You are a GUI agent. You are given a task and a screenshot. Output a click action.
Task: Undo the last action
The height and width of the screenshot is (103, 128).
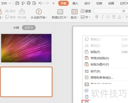pos(40,3)
